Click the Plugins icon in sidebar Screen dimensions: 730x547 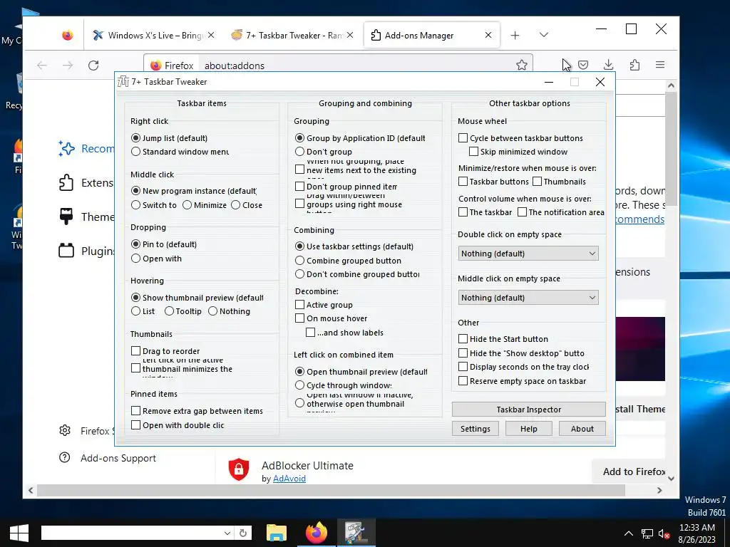[x=66, y=251]
